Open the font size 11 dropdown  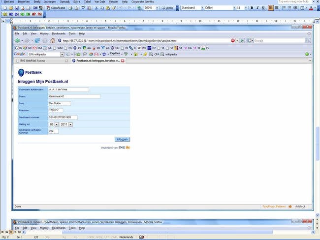click(246, 8)
